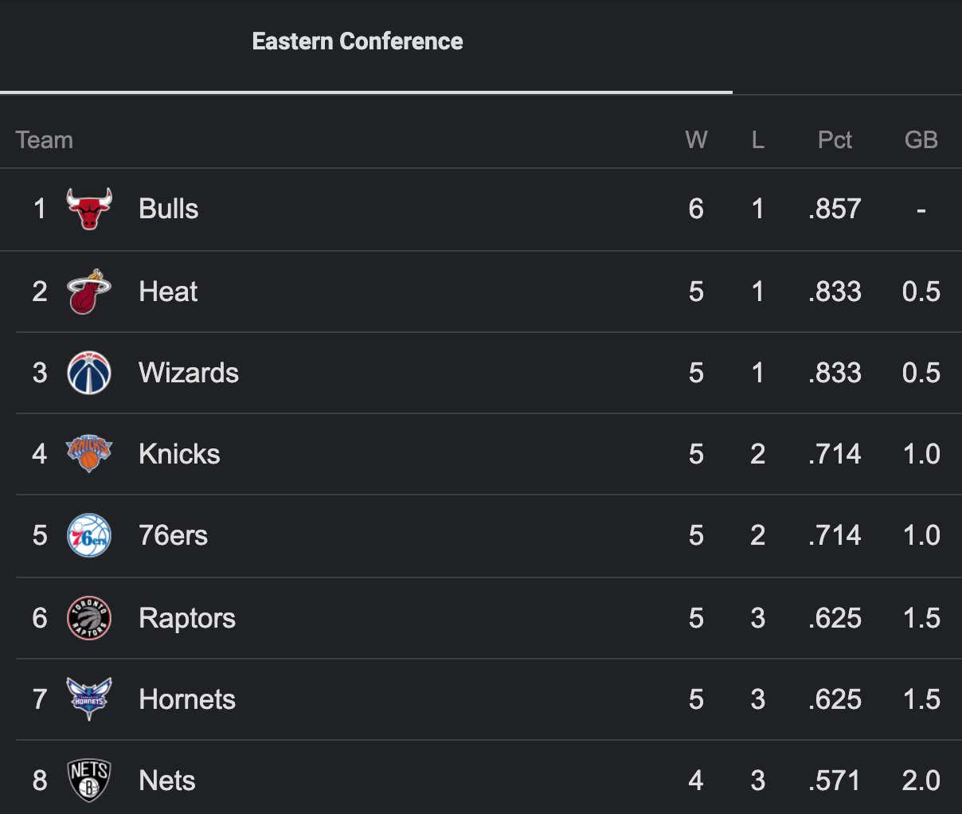962x814 pixels.
Task: Click the Washington Wizards logo
Action: coord(89,373)
